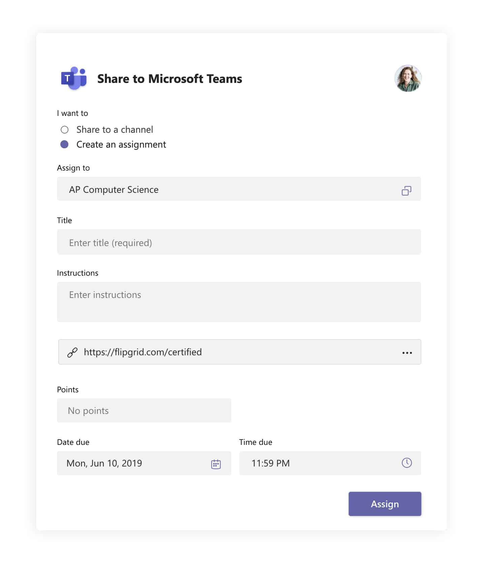Select the Create an assignment radio button

click(x=64, y=145)
